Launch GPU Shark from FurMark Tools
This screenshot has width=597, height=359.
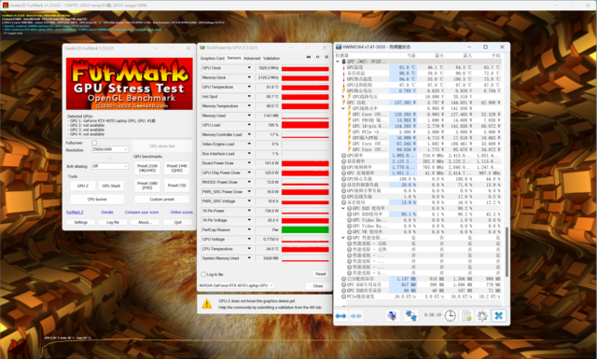point(111,186)
